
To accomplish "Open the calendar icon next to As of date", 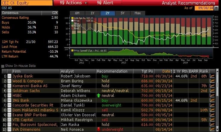I will pyautogui.click(x=216, y=8).
